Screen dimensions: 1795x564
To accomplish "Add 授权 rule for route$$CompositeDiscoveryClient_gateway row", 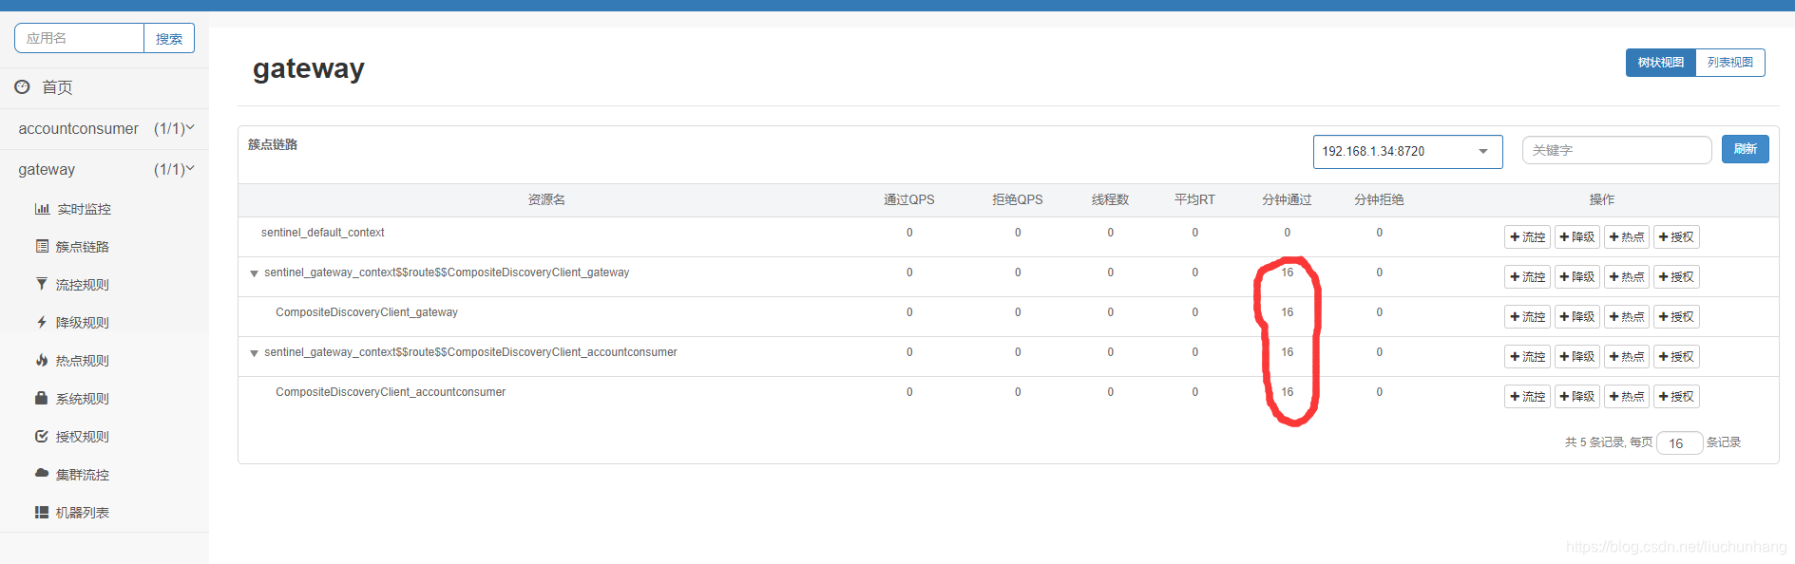I will click(x=1676, y=277).
